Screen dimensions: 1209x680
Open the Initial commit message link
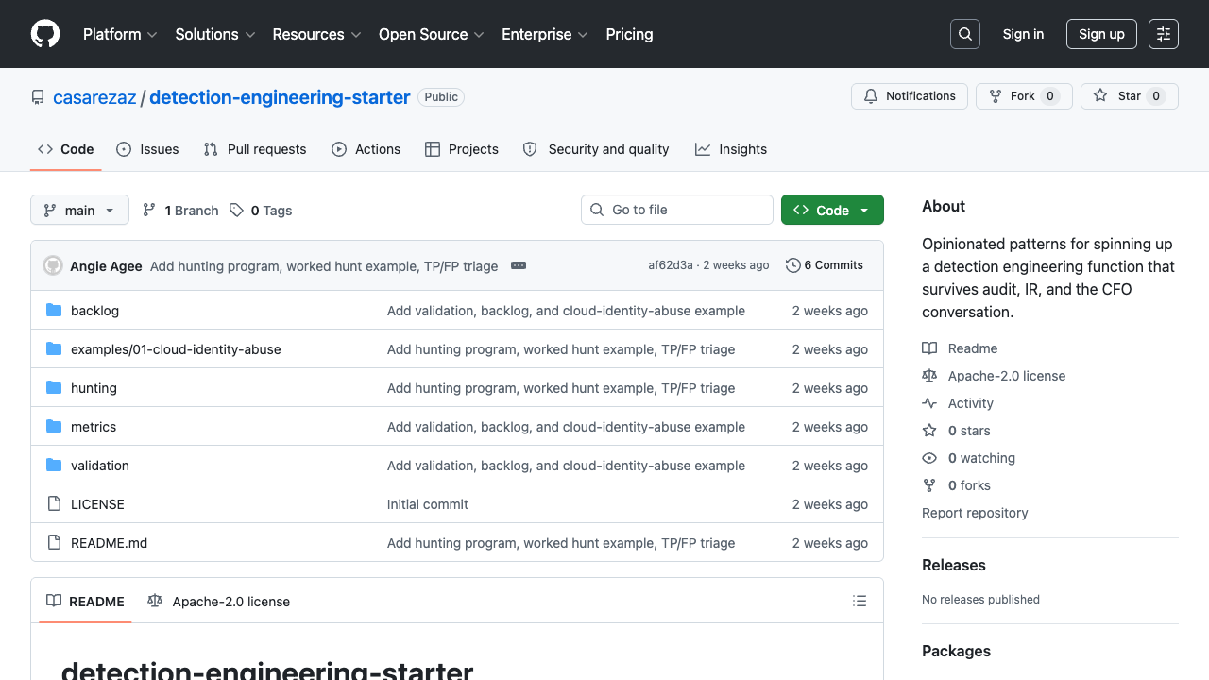coord(428,504)
